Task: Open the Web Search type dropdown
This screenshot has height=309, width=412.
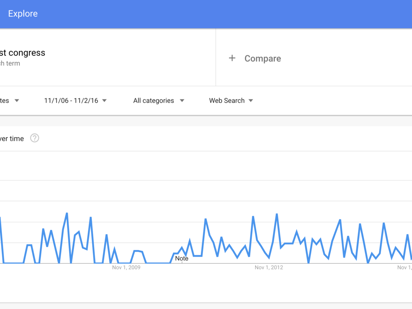Action: (x=227, y=101)
